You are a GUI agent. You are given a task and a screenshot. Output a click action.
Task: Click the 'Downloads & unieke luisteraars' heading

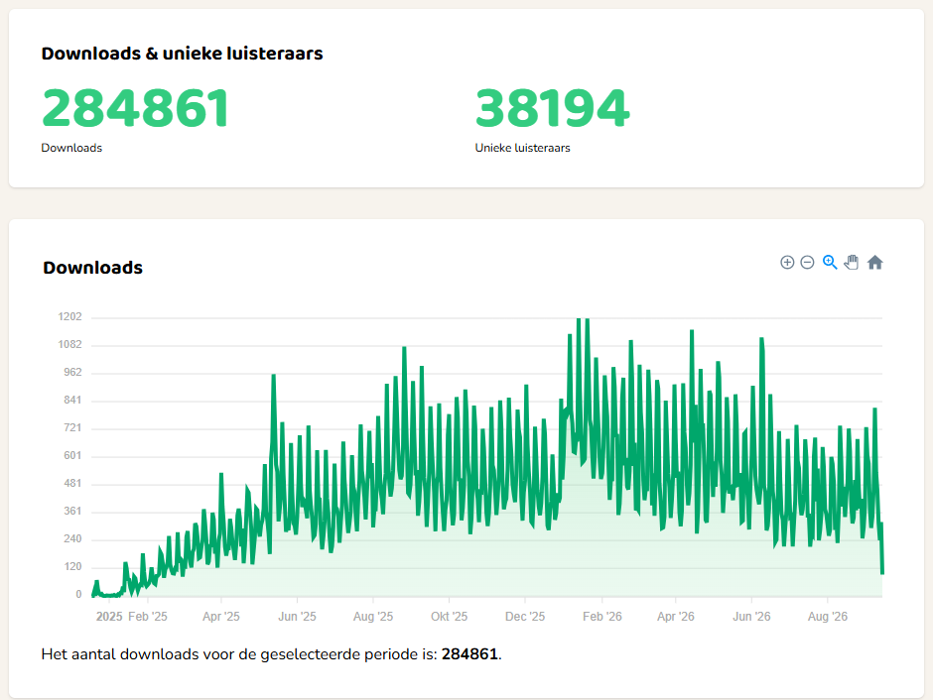(x=182, y=54)
